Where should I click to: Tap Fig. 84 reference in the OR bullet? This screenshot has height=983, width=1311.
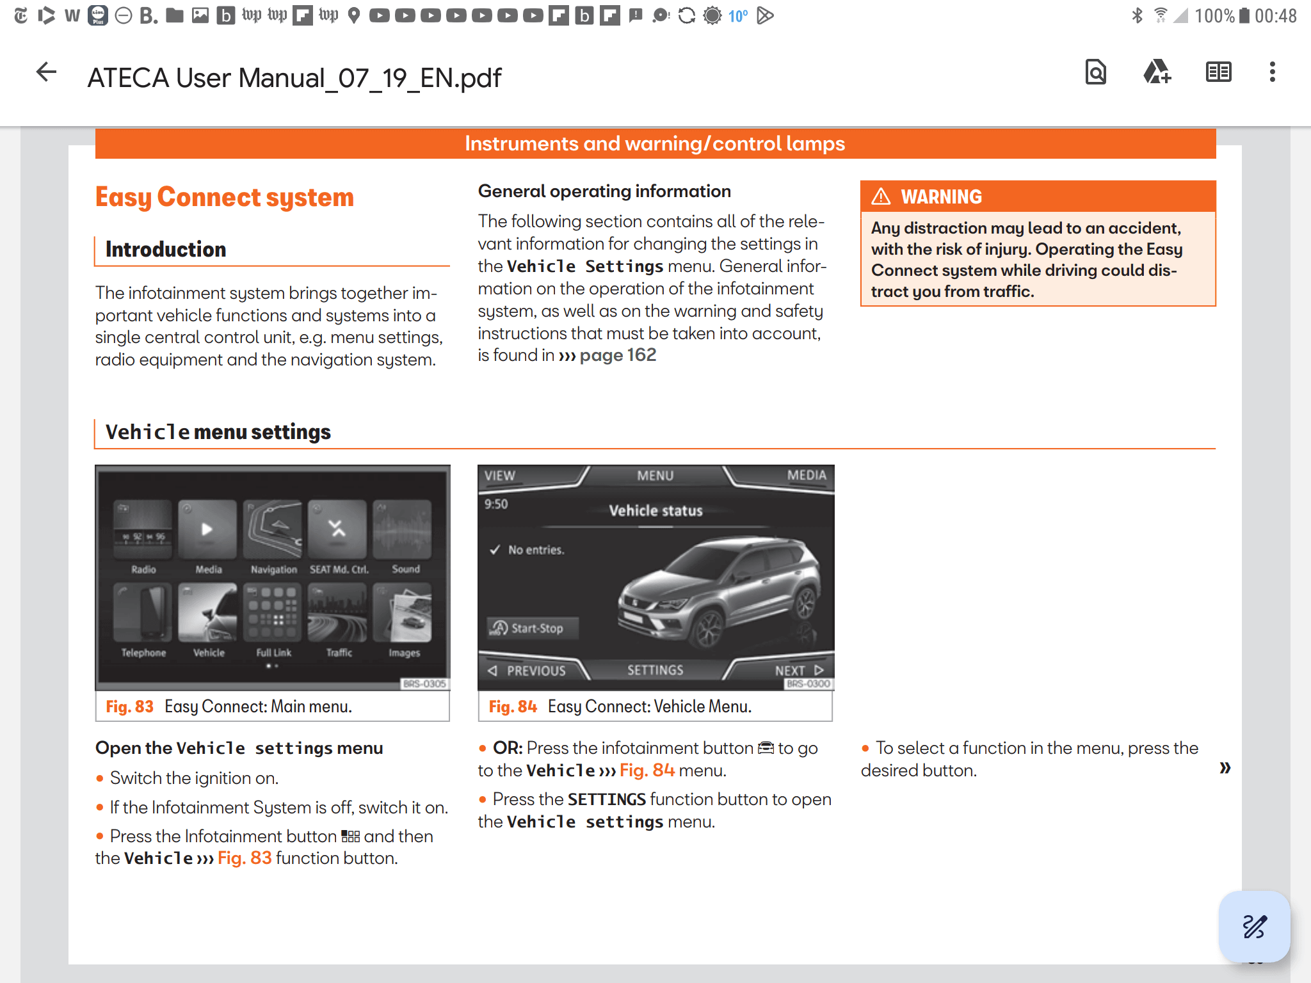tap(647, 771)
